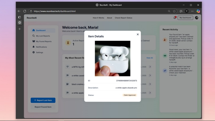215x121 pixels.
Task: Open the notification bell with red badge
Action: click(x=175, y=18)
